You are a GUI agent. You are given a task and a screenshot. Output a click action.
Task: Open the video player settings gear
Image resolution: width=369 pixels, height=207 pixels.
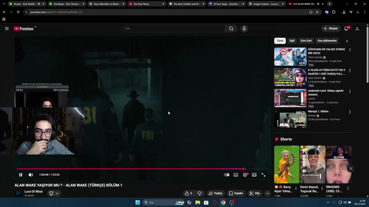(x=245, y=175)
